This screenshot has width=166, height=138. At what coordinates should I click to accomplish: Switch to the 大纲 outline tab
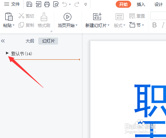coord(30,41)
